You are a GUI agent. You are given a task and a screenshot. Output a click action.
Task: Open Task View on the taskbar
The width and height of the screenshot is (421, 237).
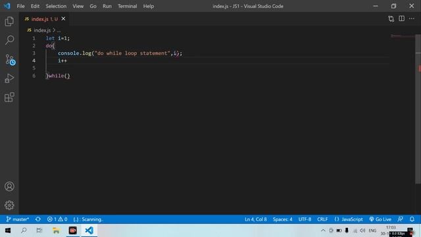click(39, 230)
